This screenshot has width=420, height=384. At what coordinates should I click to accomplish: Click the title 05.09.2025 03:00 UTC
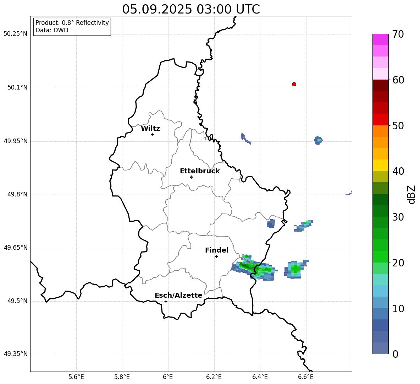(x=191, y=9)
